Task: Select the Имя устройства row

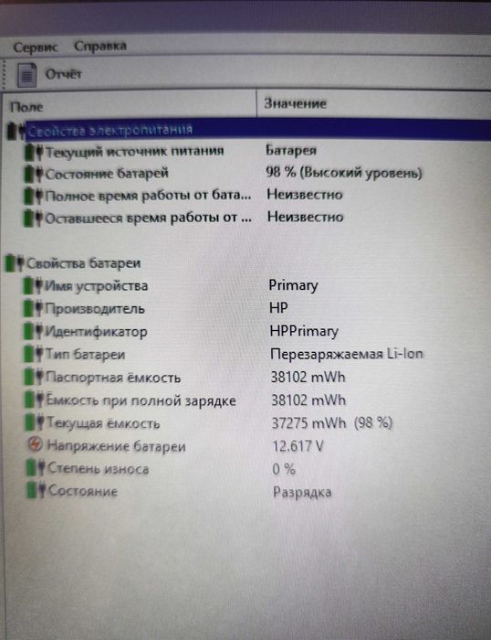Action: click(x=96, y=285)
